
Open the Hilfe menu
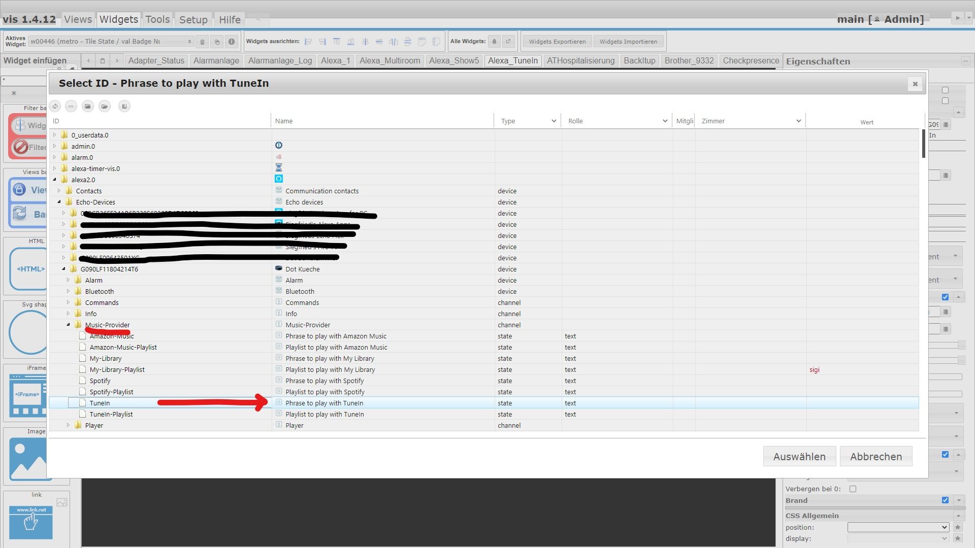[x=230, y=19]
